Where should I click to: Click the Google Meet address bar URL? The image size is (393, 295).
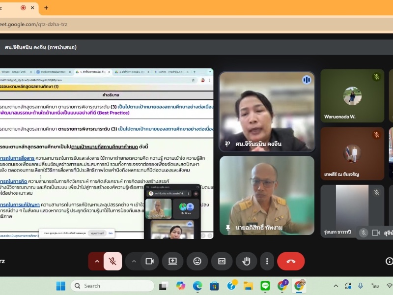point(39,24)
